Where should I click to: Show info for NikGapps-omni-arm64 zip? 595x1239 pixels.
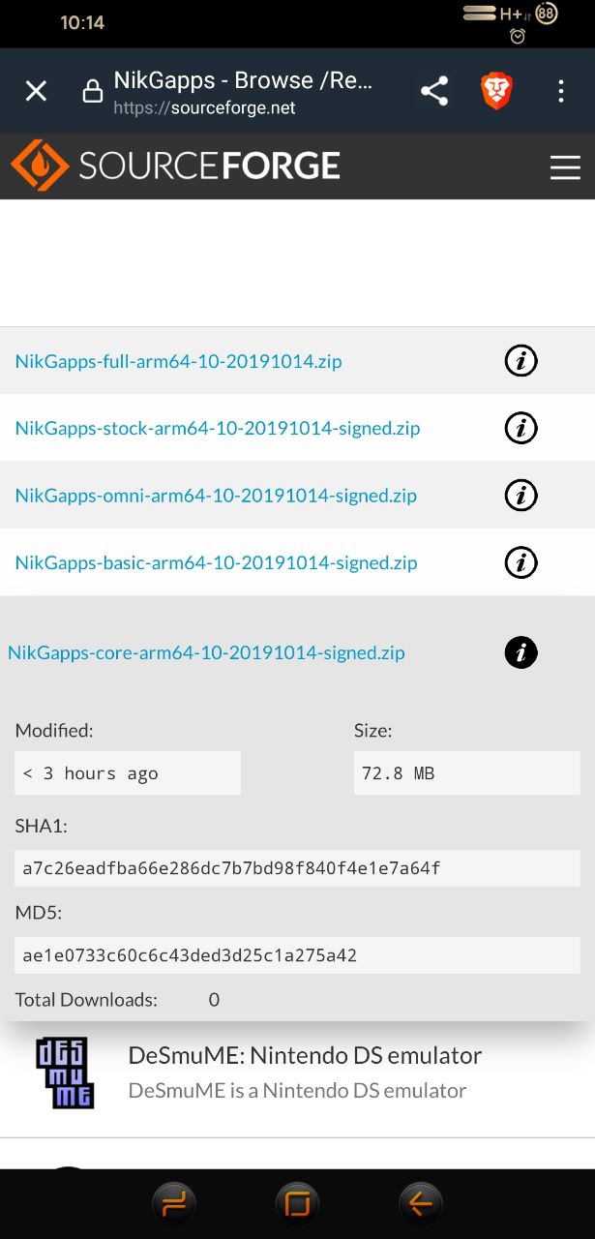point(521,496)
